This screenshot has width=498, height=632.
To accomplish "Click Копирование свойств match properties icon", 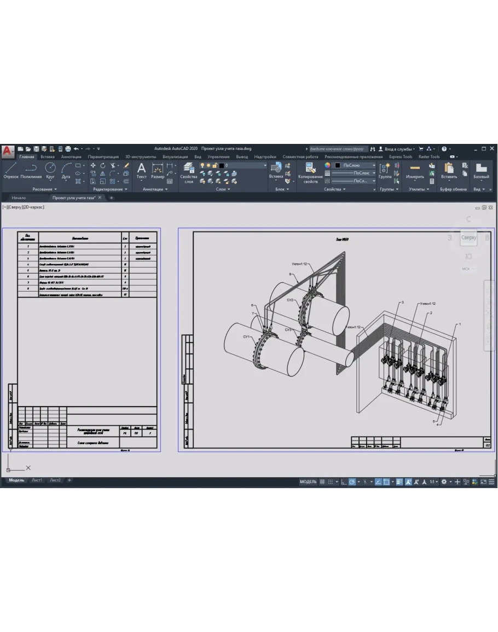I will pos(310,172).
